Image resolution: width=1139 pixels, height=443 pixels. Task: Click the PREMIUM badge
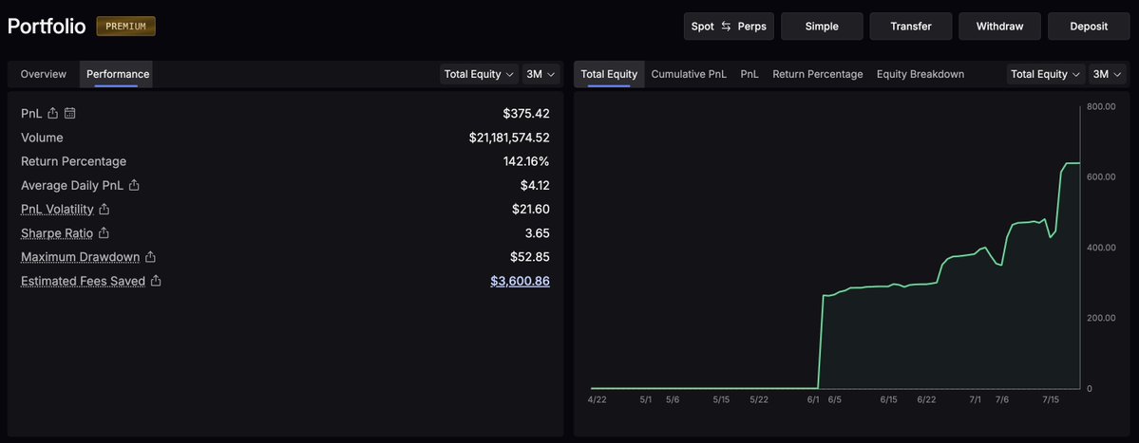click(x=125, y=27)
